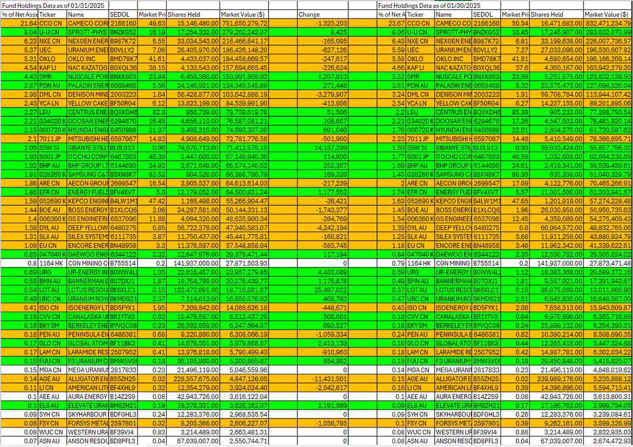Click the Change cell 35,497,022
Screen dimensions: 633x447
[323, 290]
